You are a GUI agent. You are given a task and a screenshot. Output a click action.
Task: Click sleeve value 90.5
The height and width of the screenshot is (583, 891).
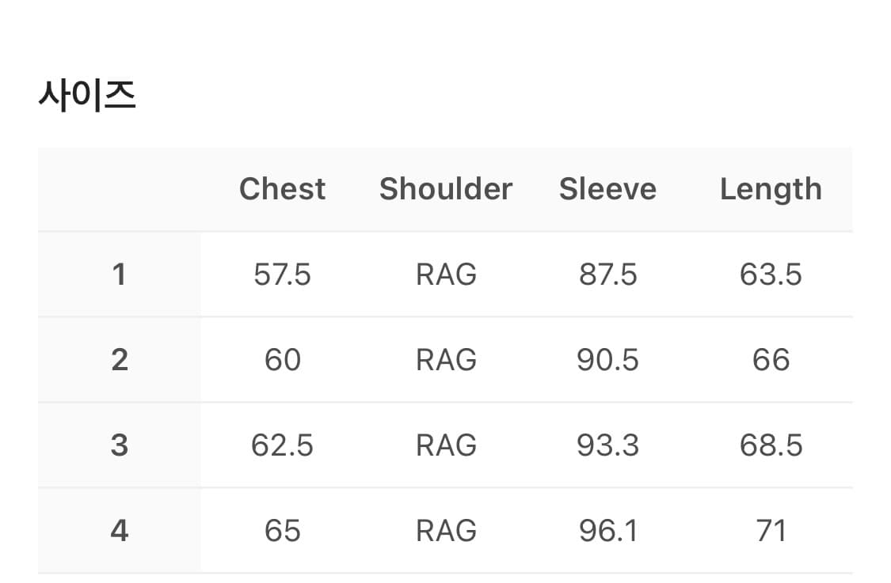[607, 360]
